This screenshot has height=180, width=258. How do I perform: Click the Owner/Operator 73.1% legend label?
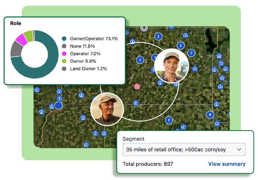click(94, 39)
